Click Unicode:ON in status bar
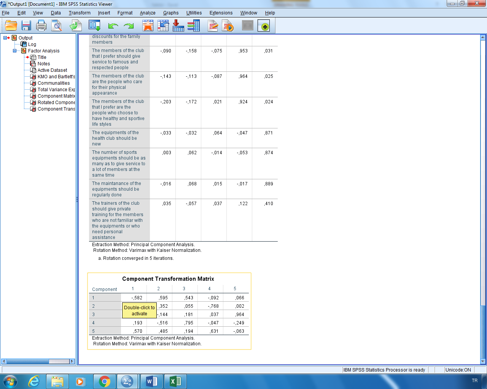 [458, 370]
